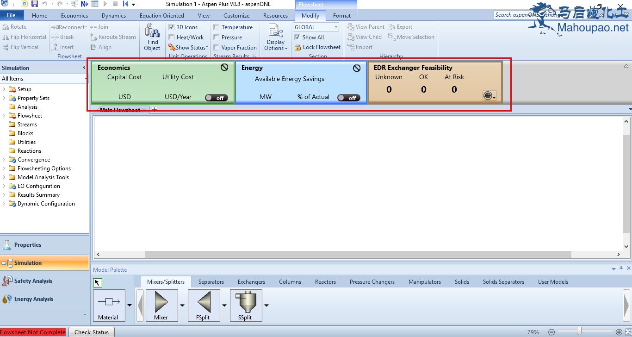The width and height of the screenshot is (632, 337).
Task: Click the Energy panel disabled status icon
Action: [357, 68]
